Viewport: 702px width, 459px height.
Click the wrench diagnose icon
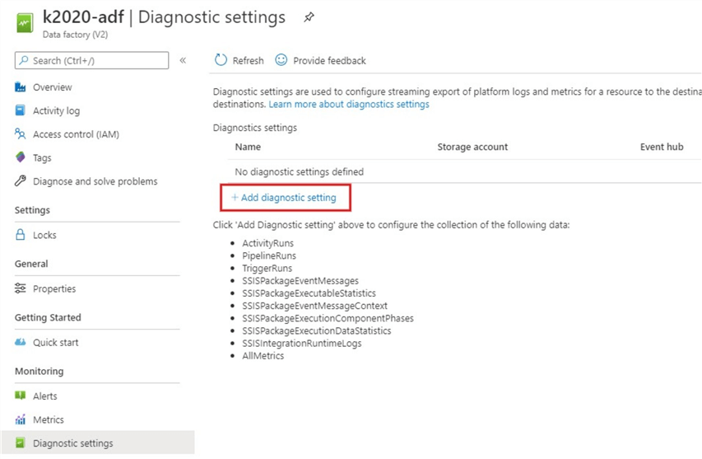point(20,180)
